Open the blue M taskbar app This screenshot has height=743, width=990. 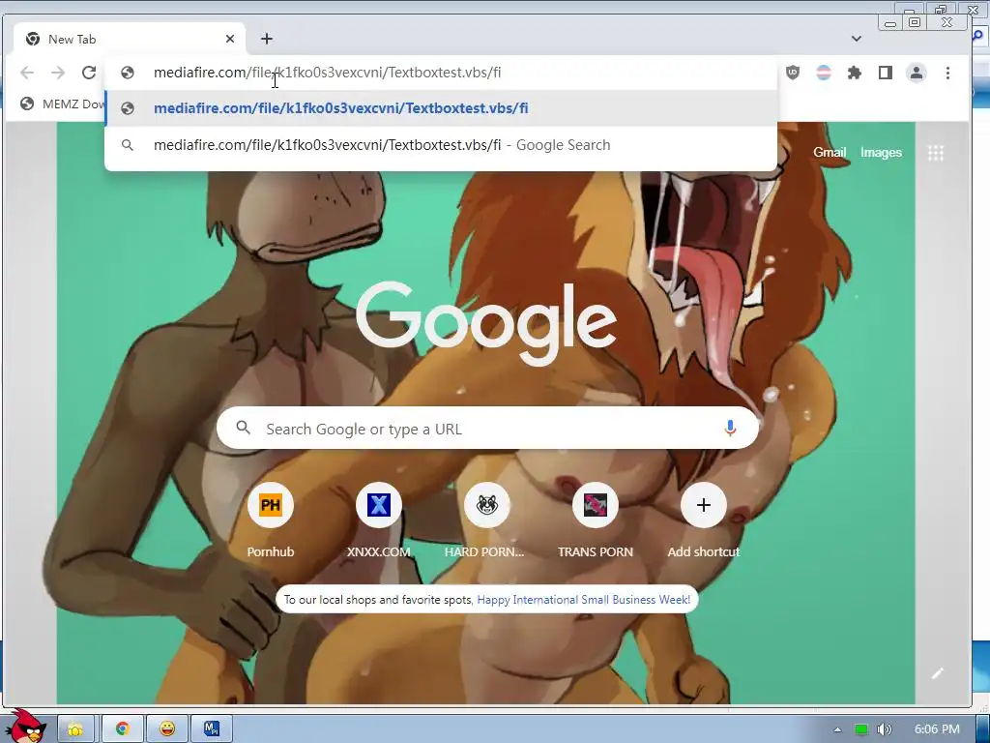212,729
